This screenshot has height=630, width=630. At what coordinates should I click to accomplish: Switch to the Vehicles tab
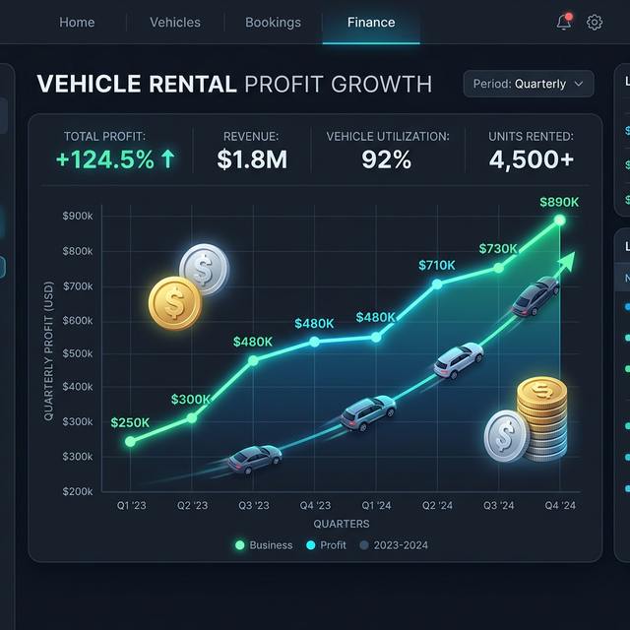[x=175, y=22]
